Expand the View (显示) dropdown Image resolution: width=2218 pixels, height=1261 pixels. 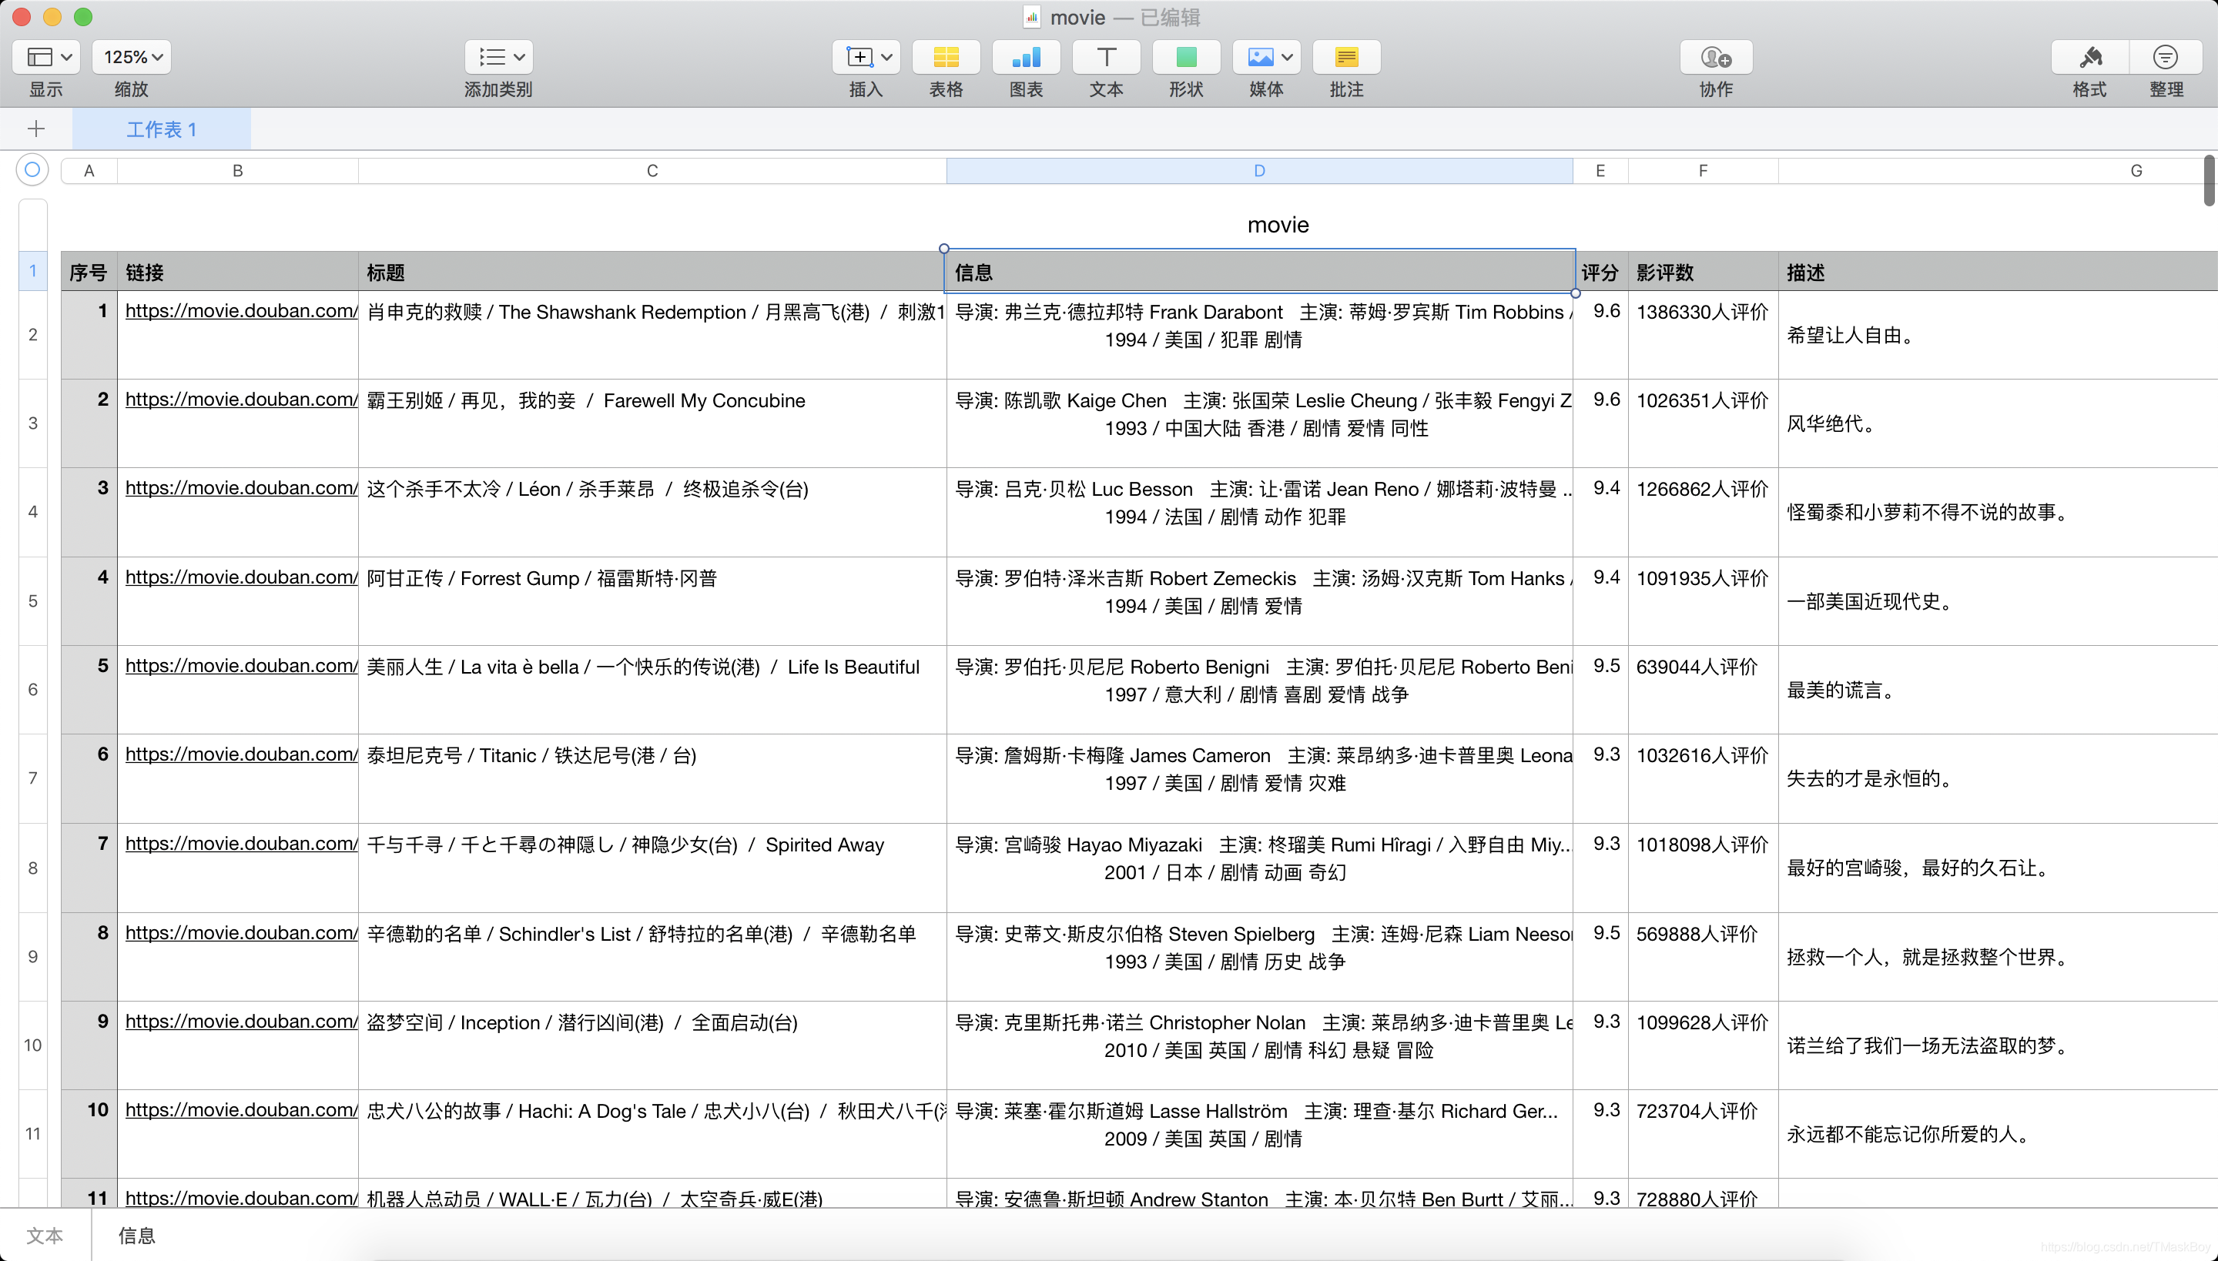[47, 57]
